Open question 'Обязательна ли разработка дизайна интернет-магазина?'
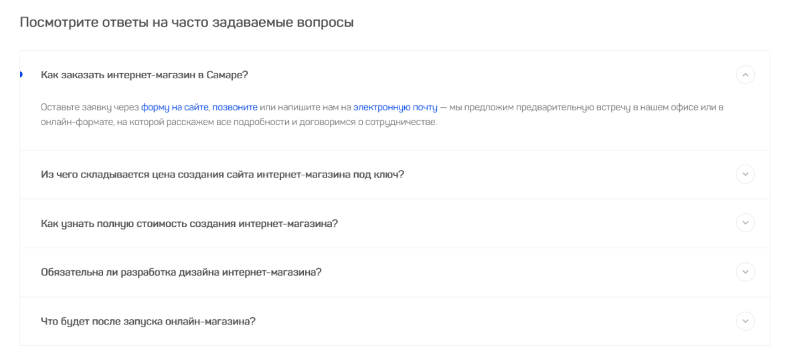The height and width of the screenshot is (362, 787). pos(181,272)
